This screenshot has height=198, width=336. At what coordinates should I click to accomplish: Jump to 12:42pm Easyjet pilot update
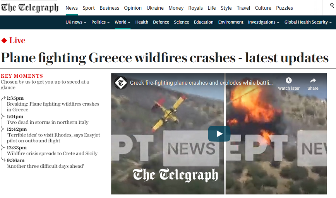[53, 135]
